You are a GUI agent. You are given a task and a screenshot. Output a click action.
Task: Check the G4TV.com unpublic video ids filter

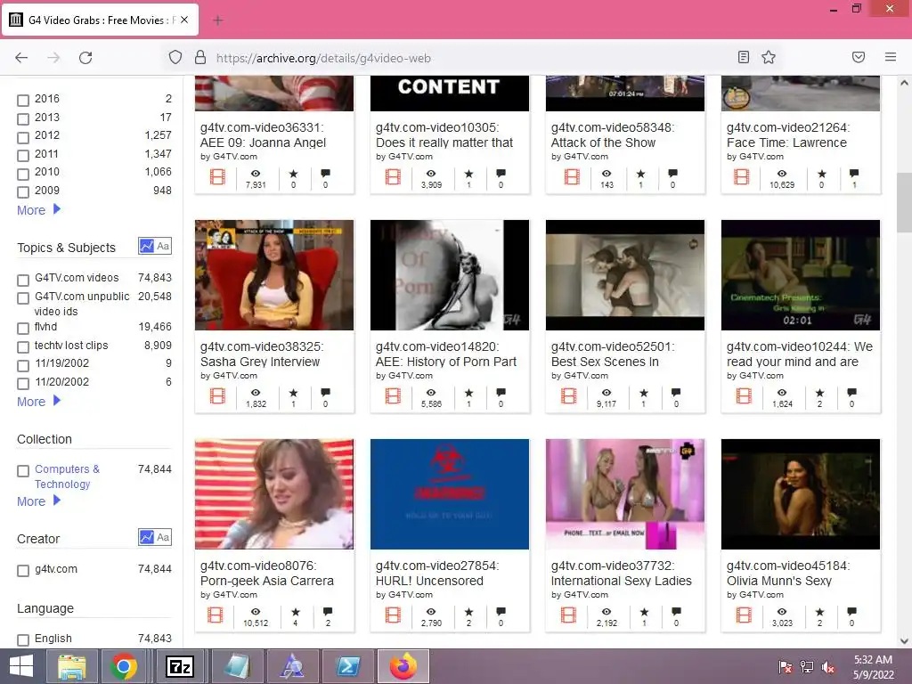[23, 297]
